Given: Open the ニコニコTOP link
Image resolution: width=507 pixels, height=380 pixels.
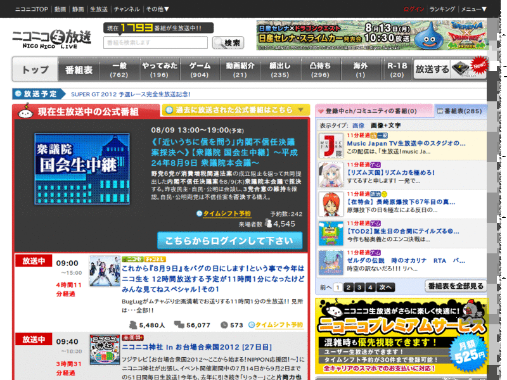Looking at the screenshot, I should point(31,9).
